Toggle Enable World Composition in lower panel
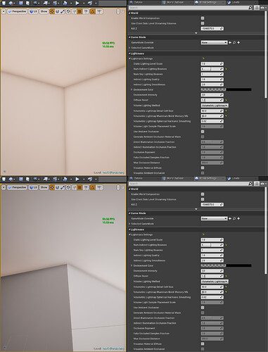Viewport: 268px width, 352px height. click(203, 194)
